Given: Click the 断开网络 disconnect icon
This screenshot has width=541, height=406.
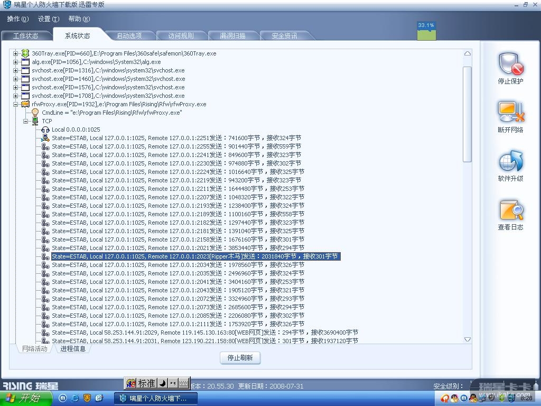Looking at the screenshot, I should pyautogui.click(x=511, y=112).
